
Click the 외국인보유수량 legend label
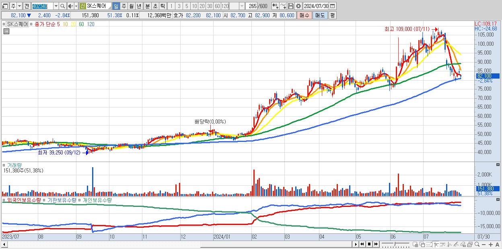point(24,200)
